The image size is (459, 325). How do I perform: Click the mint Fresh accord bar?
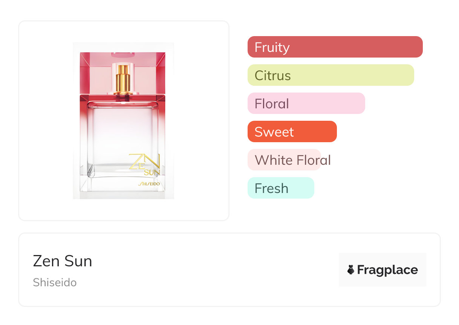coord(280,188)
